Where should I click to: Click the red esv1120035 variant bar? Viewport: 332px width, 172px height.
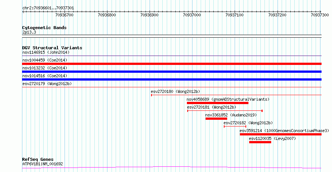pos(260,142)
